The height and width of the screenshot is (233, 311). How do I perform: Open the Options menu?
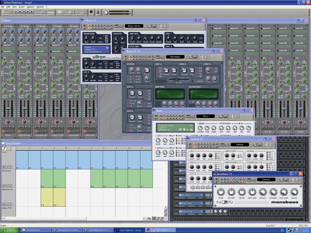[x=30, y=7]
